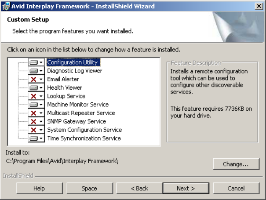Screen dimensions: 266x200
Task: Open Time Synchronization Service feature install dropdown
Action: [36, 138]
